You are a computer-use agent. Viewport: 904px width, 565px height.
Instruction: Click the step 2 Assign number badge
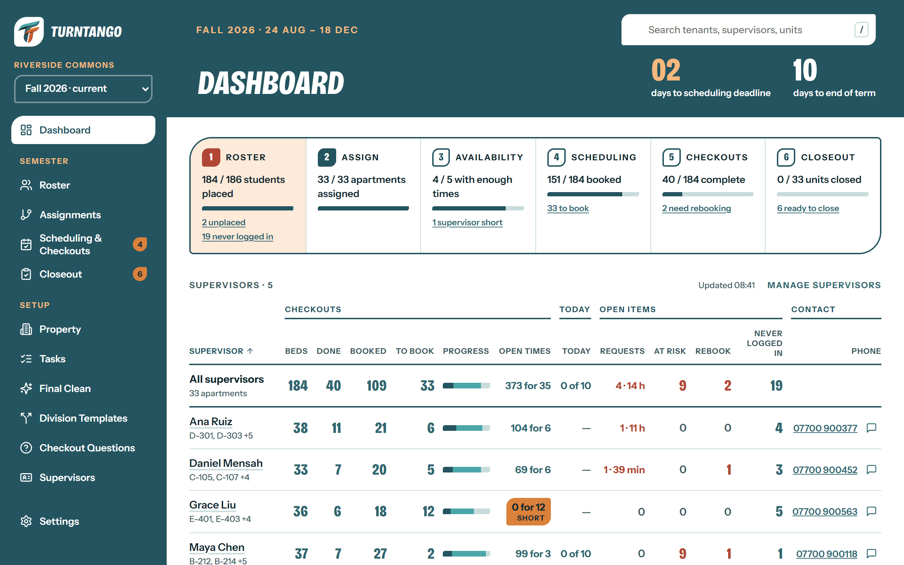click(327, 157)
